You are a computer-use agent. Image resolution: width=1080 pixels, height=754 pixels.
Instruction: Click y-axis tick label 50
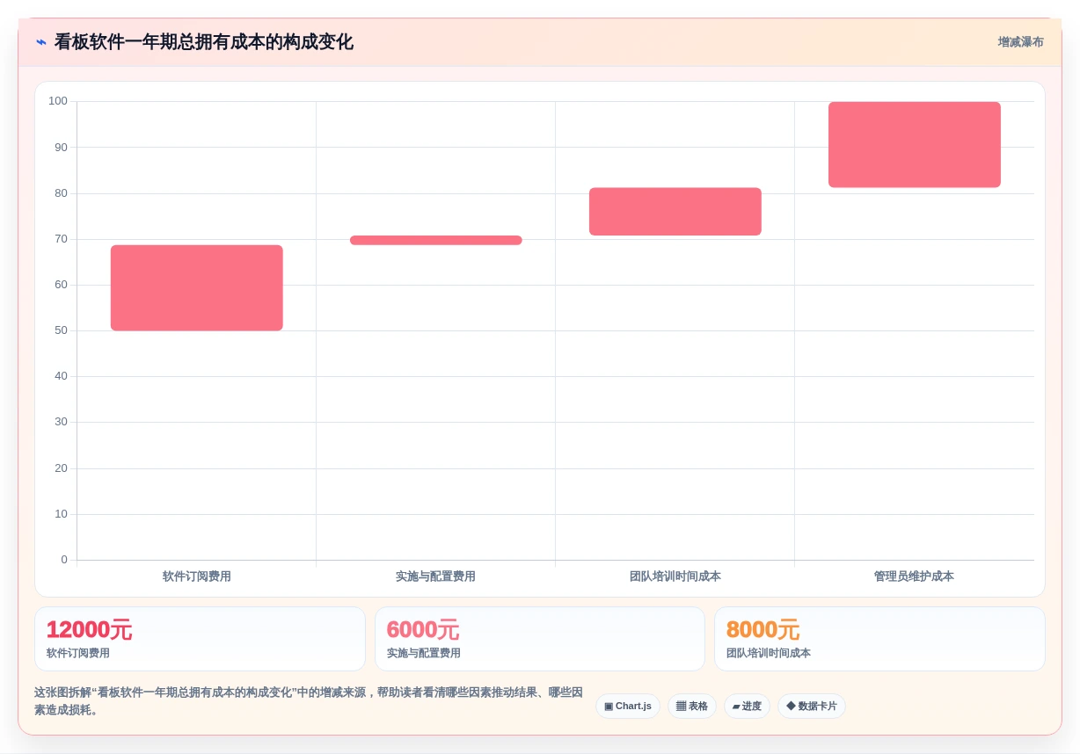click(61, 330)
